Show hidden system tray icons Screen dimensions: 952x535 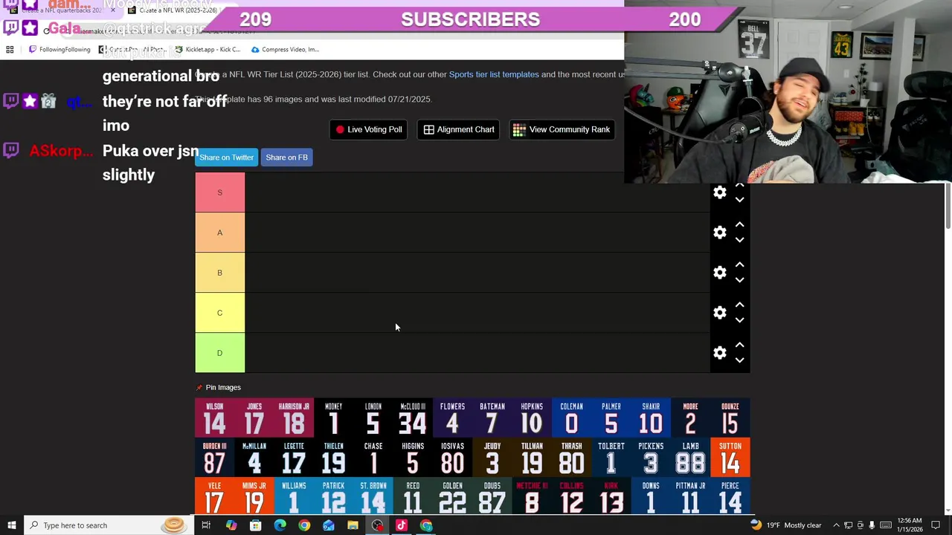pyautogui.click(x=836, y=525)
